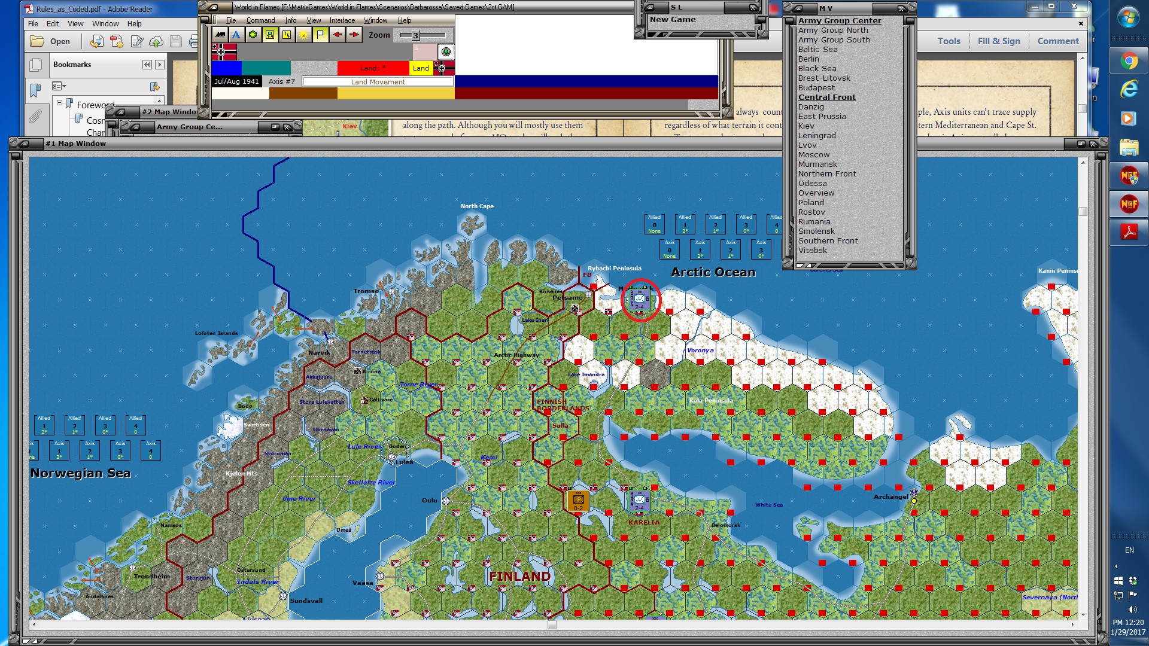1149x646 pixels.
Task: Collapse the Foreword bookmark tree node
Action: pos(60,103)
